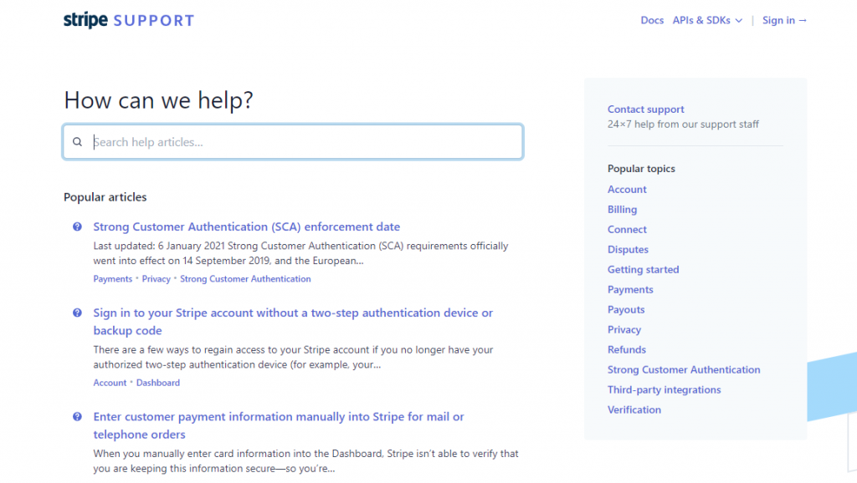
Task: Select Account in Popular topics
Action: coord(627,190)
